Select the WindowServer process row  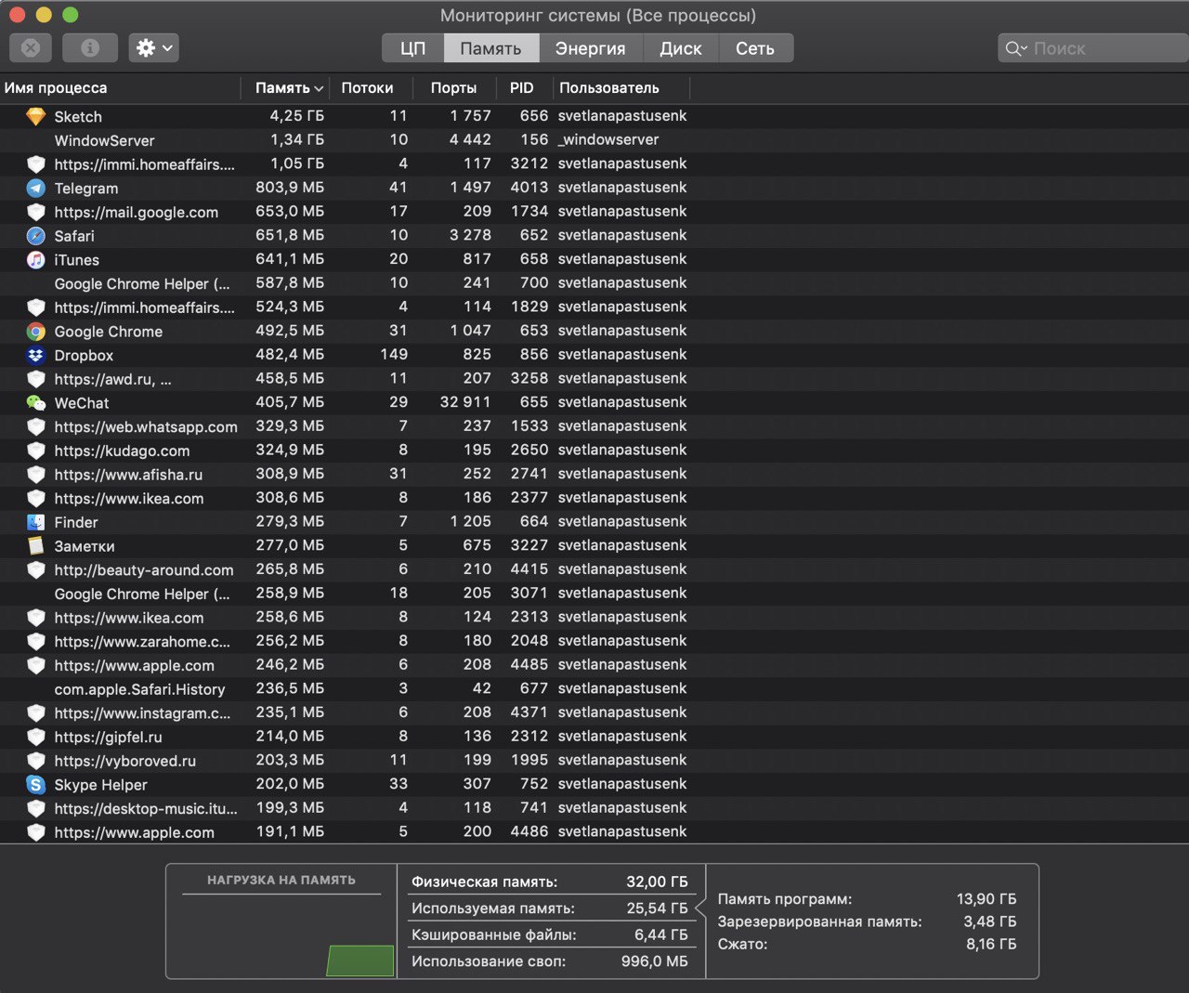594,140
